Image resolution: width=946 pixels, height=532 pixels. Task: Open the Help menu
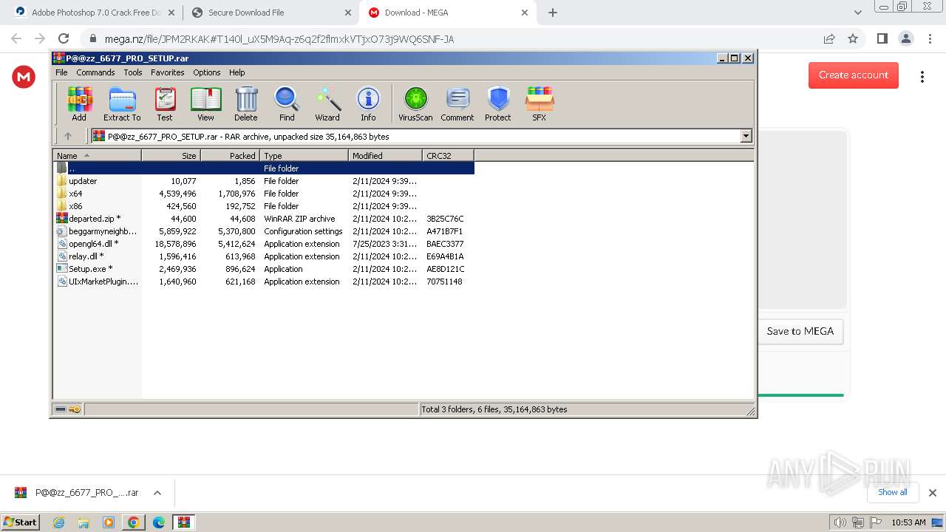pos(237,72)
